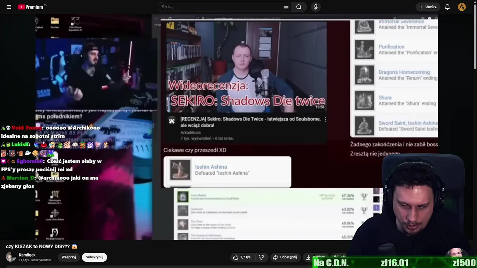Open the Utwórz create menu
This screenshot has width=477, height=268.
pyautogui.click(x=427, y=7)
